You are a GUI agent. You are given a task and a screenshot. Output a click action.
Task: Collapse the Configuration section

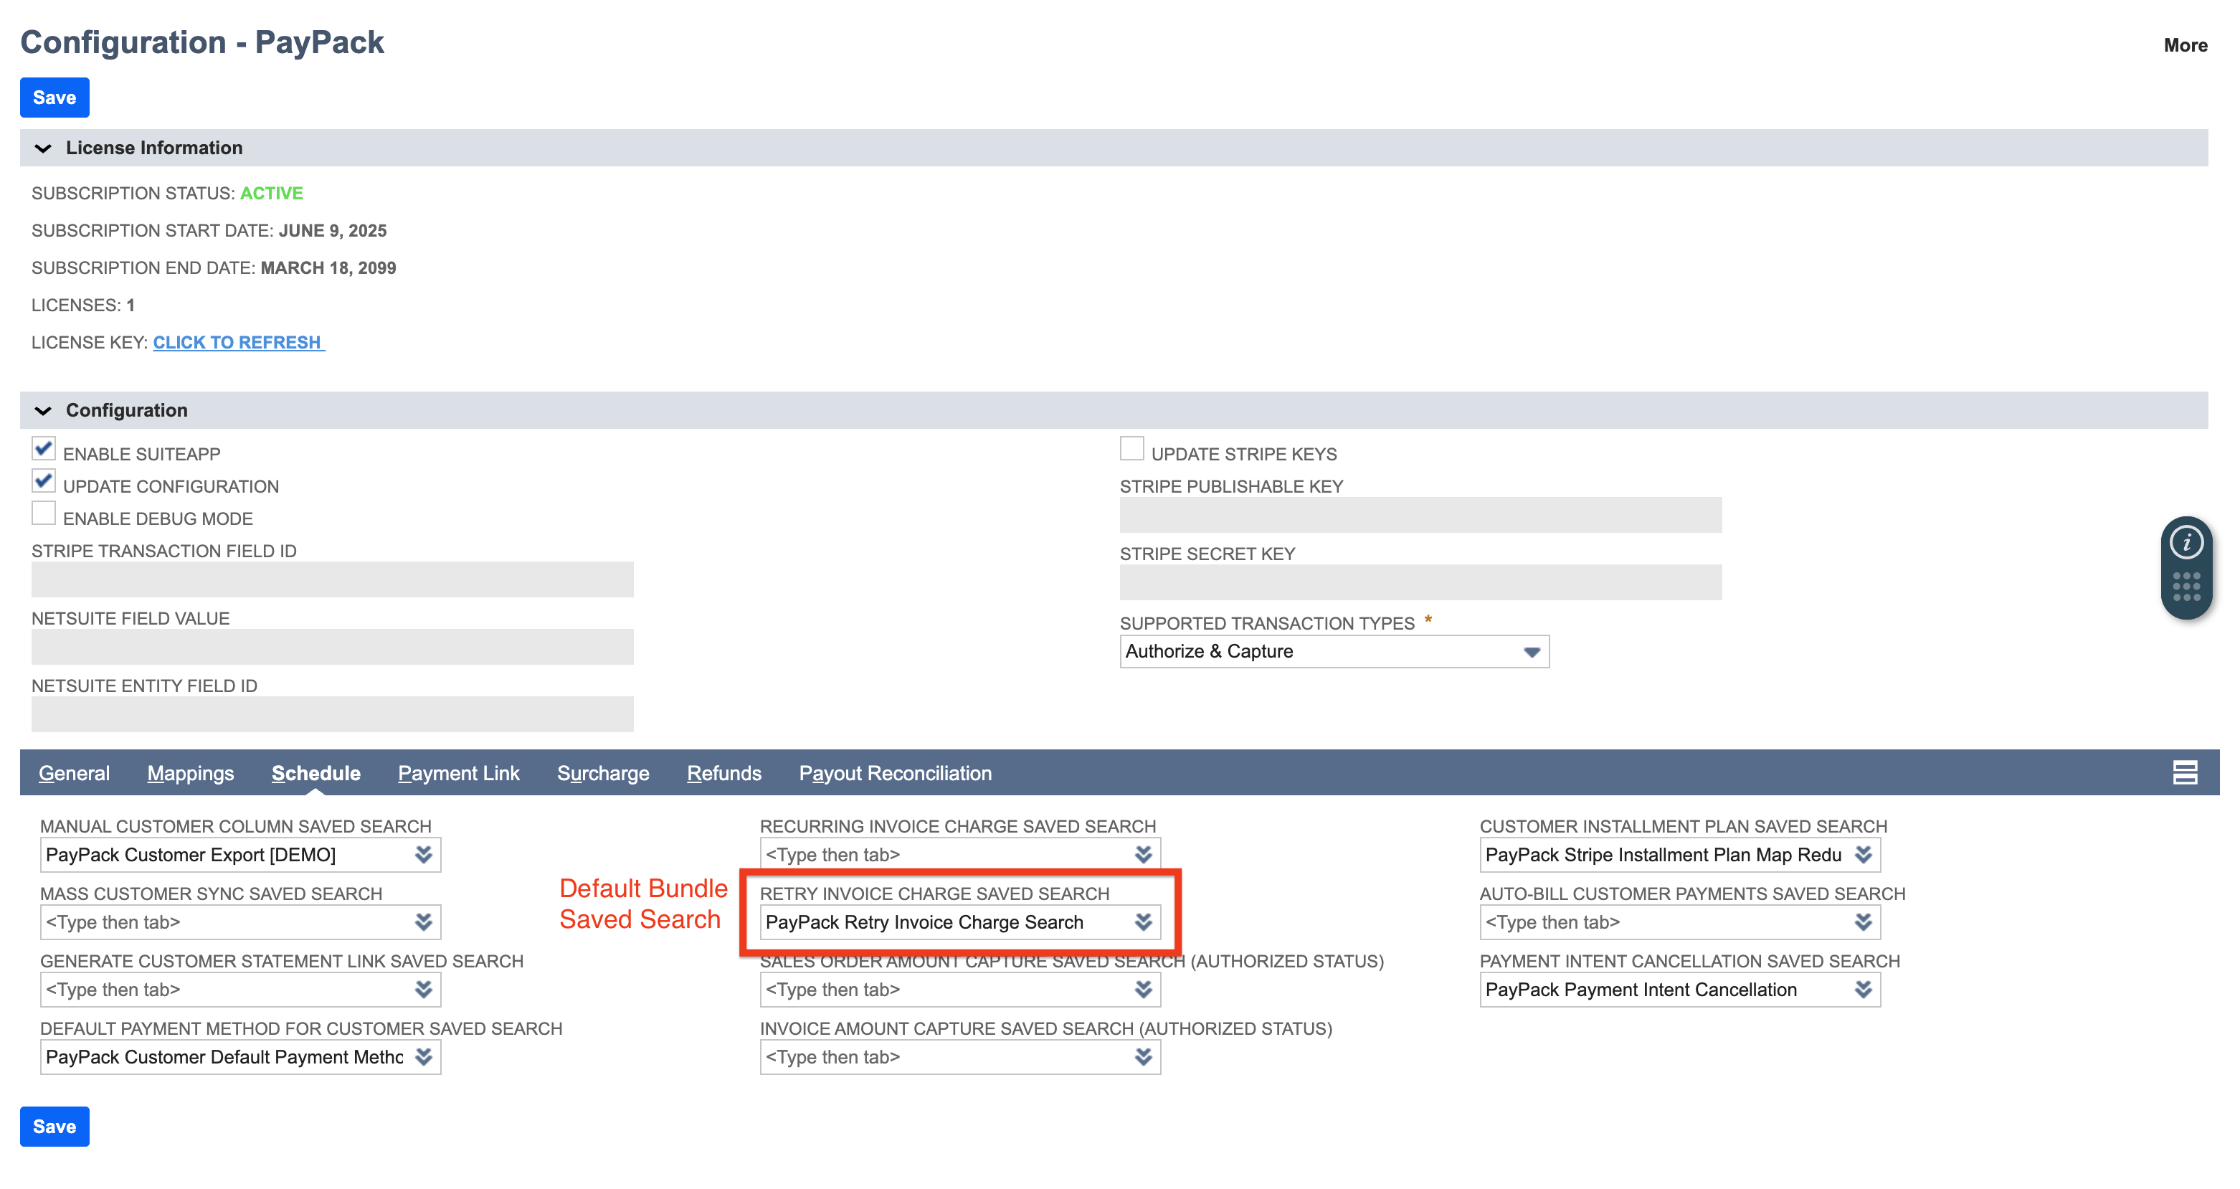pyautogui.click(x=42, y=410)
